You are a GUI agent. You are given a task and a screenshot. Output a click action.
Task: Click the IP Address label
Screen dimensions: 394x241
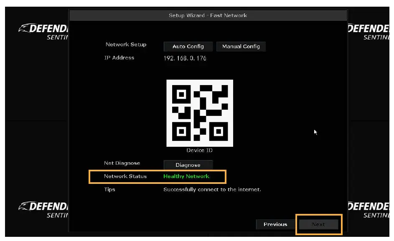(119, 58)
